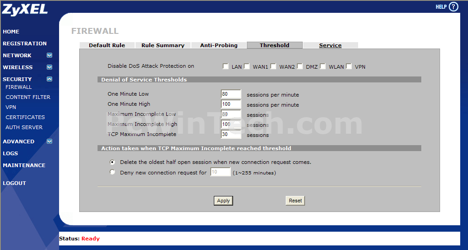Click the FIREWALL page title

click(95, 31)
